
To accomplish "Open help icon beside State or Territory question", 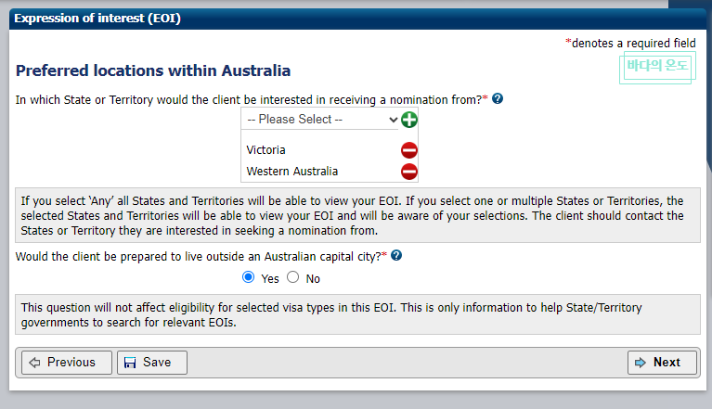I will (498, 98).
